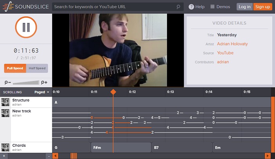Select Full Speed playback
Viewport: 275px width, 159px height.
pyautogui.click(x=15, y=68)
